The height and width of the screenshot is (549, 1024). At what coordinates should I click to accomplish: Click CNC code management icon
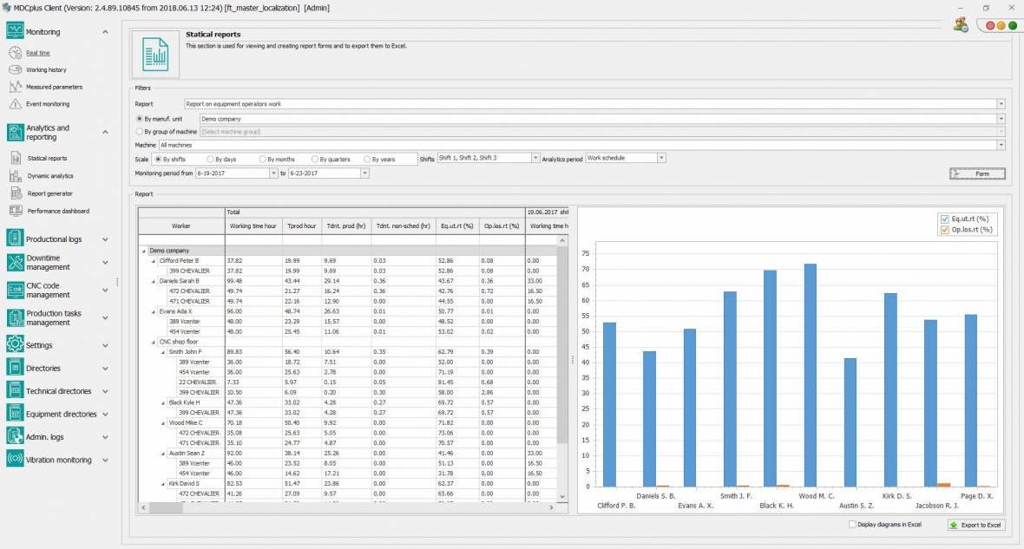click(15, 290)
